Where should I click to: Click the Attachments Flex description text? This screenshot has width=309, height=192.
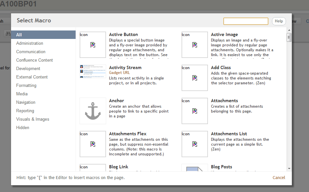click(139, 147)
